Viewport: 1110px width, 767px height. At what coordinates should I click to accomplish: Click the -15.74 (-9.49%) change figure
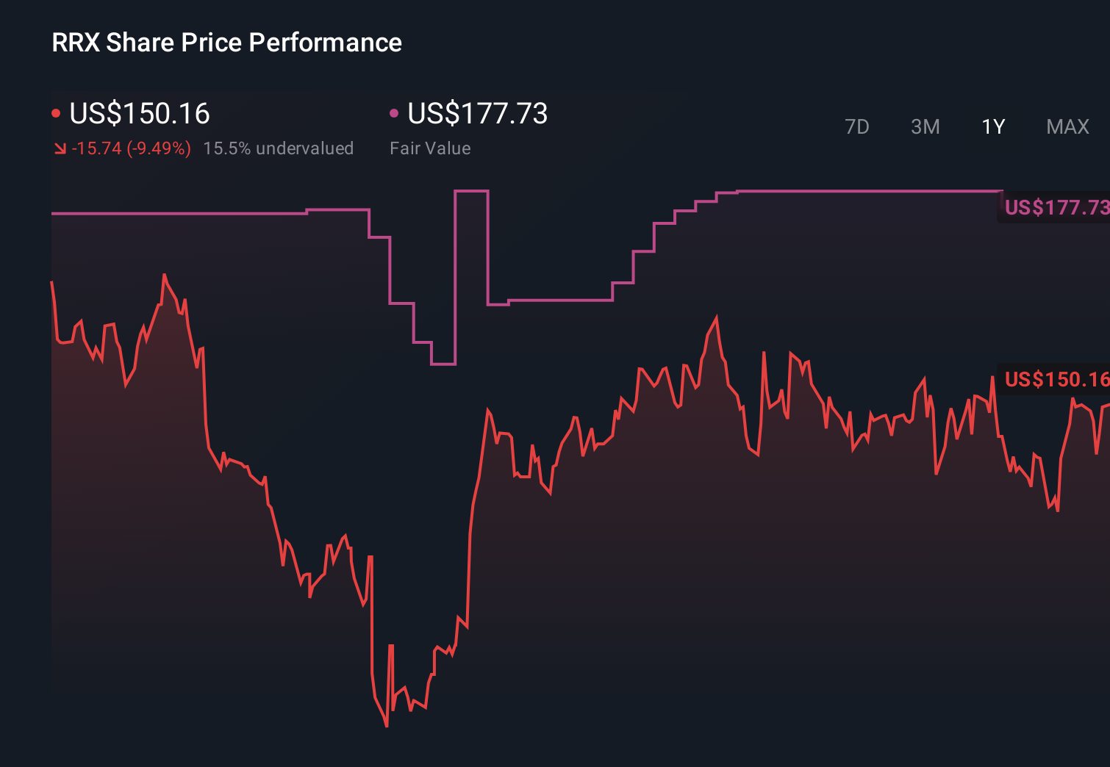tap(132, 148)
